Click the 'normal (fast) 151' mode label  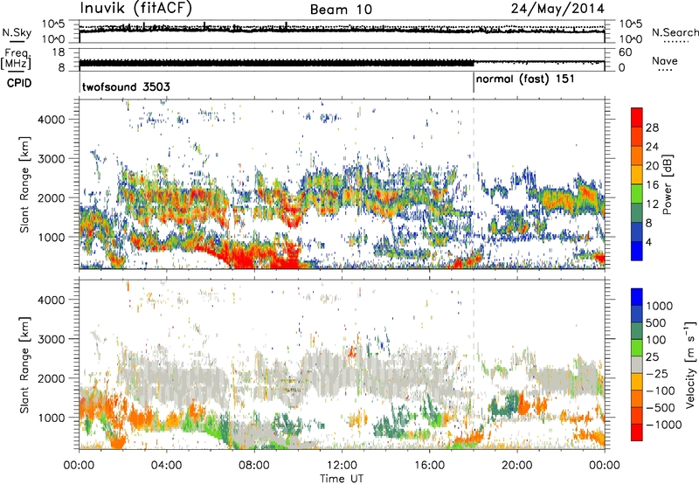click(525, 80)
